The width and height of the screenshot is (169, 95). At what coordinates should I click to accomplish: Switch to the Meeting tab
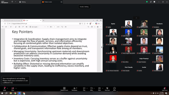click(x=22, y=2)
